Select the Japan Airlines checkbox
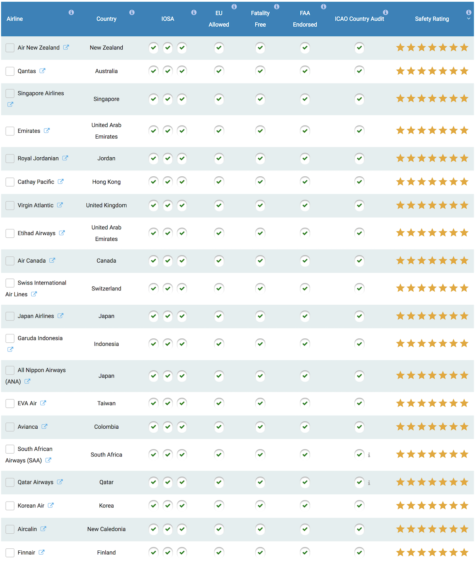Screen dimensions: 475x563 (x=10, y=316)
